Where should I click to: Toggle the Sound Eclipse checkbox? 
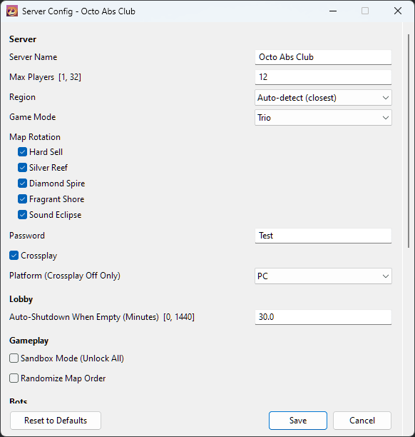point(22,215)
